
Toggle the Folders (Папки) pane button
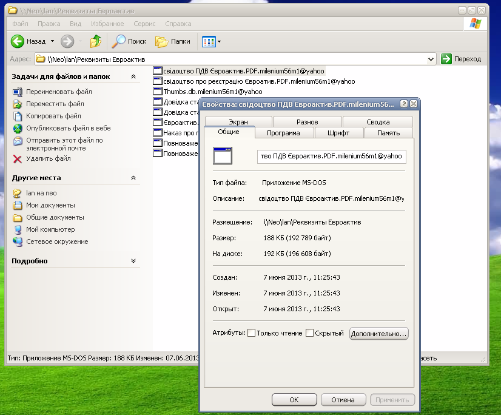coord(173,41)
